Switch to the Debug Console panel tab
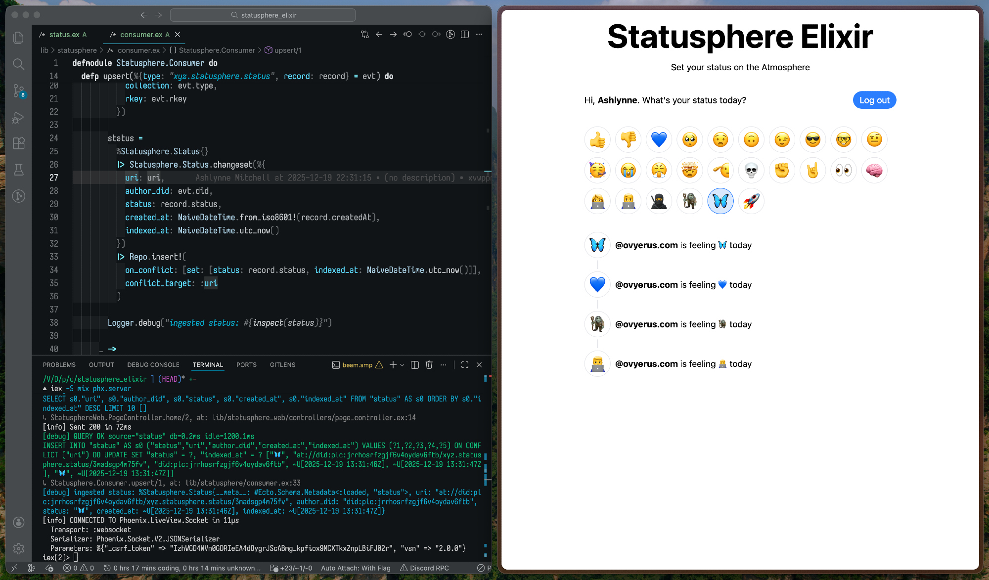Viewport: 989px width, 580px height. [x=153, y=365]
